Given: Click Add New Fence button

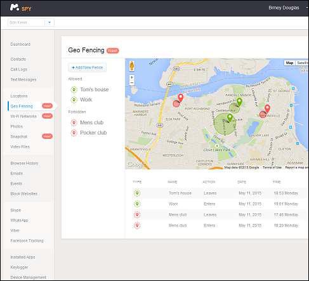Looking at the screenshot, I should [x=87, y=68].
